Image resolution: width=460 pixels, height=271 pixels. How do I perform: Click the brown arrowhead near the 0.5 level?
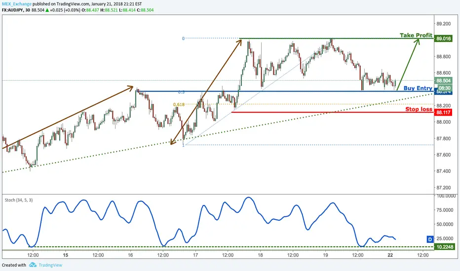130,87
